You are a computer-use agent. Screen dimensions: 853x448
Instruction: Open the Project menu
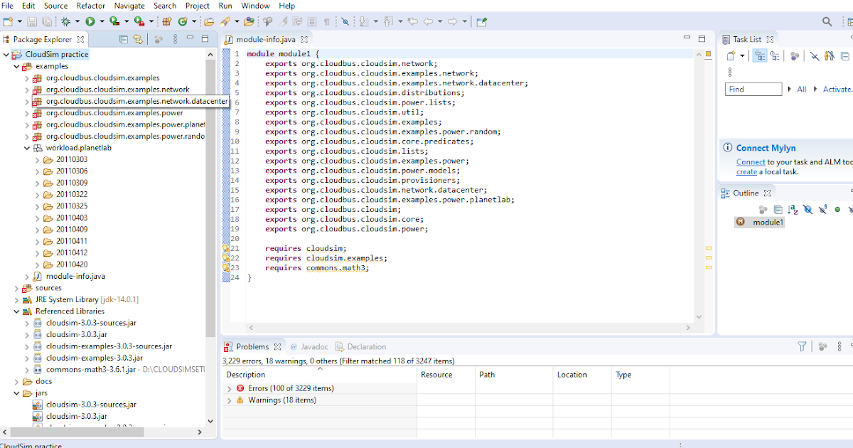pos(196,6)
